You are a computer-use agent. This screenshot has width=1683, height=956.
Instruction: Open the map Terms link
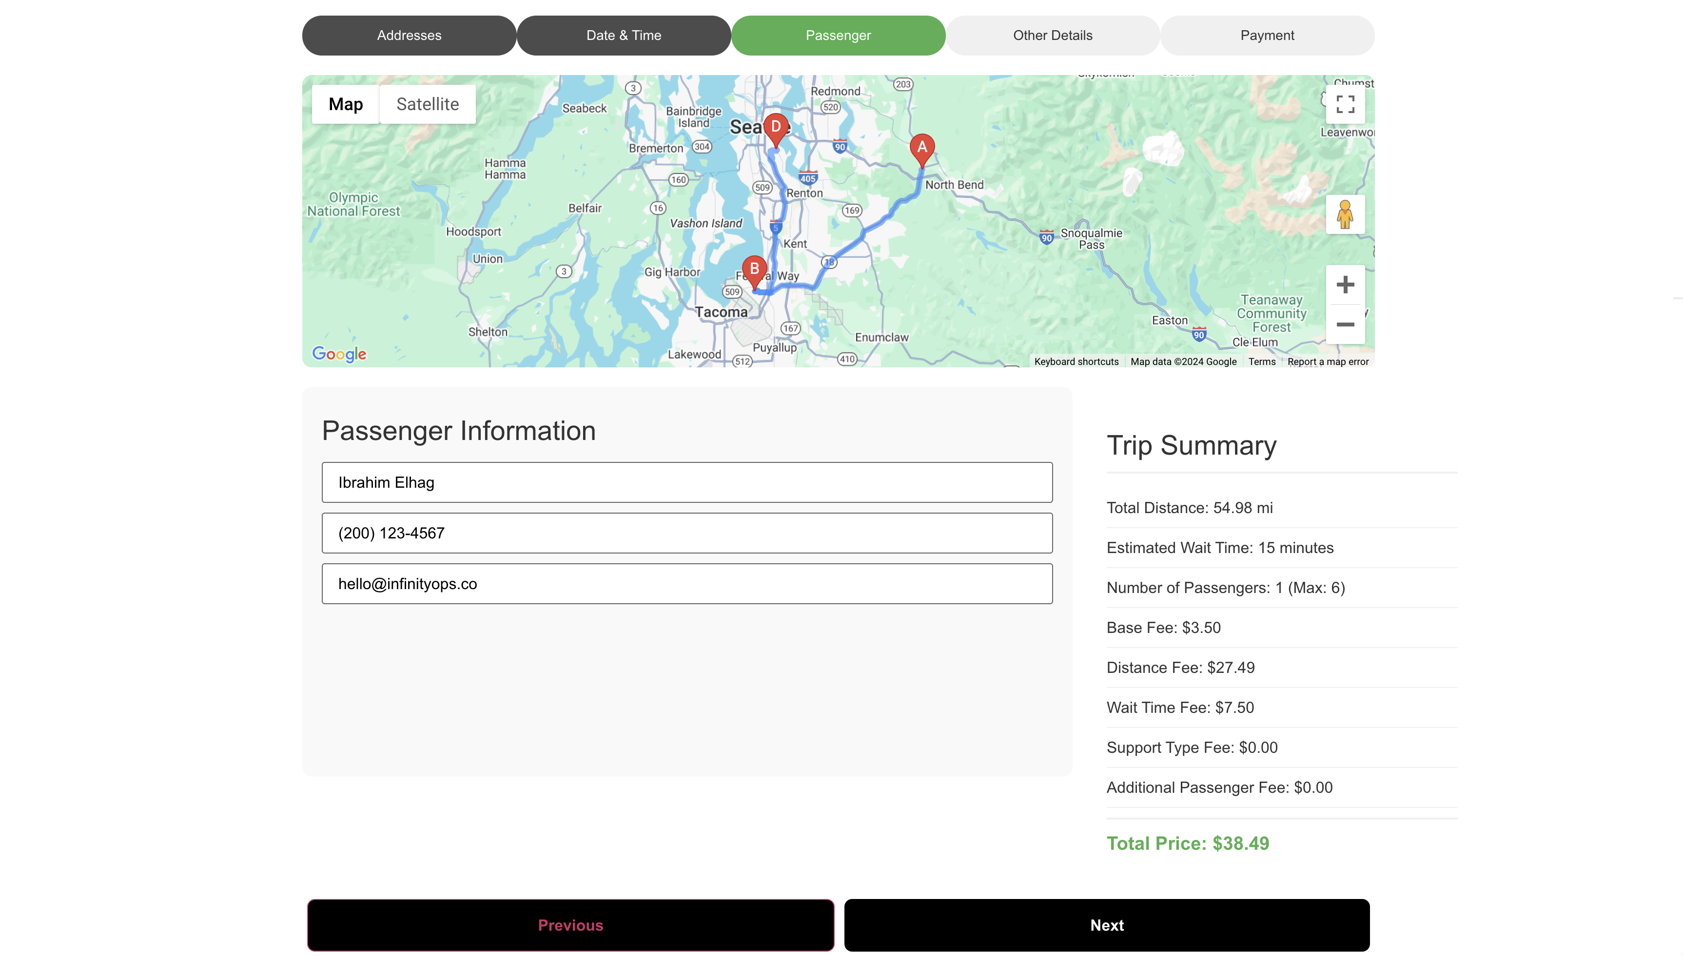point(1262,362)
